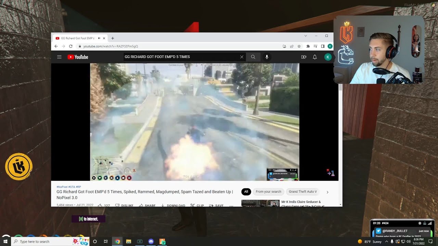The height and width of the screenshot is (246, 438).
Task: Click the CLIP button
Action: 197,206
